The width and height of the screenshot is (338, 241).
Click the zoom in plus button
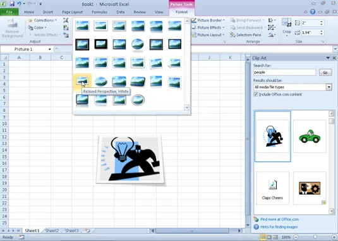(x=334, y=237)
